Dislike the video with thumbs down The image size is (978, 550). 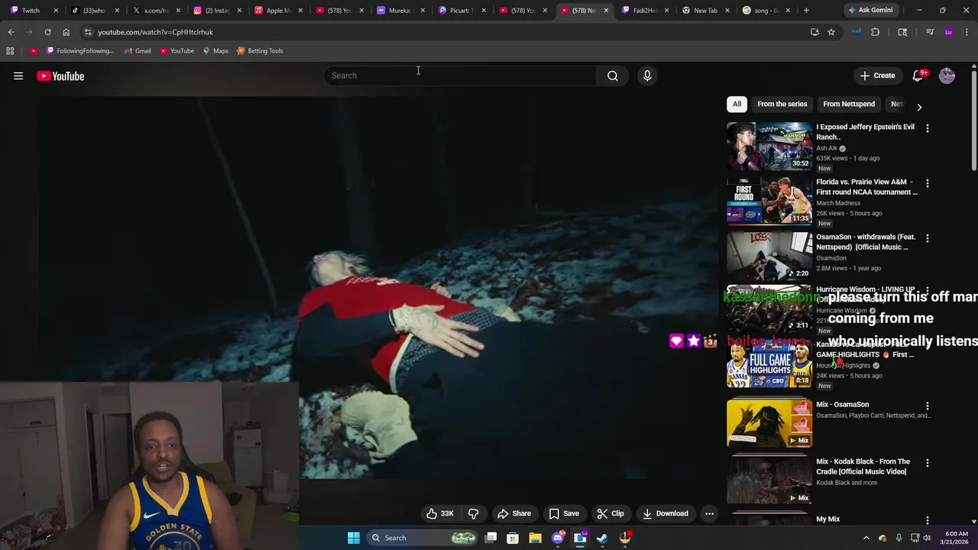(473, 513)
